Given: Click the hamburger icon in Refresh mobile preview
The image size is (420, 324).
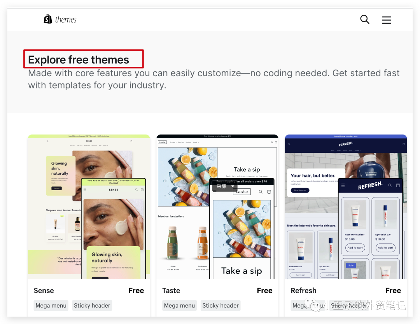Looking at the screenshot, I should click(x=343, y=185).
